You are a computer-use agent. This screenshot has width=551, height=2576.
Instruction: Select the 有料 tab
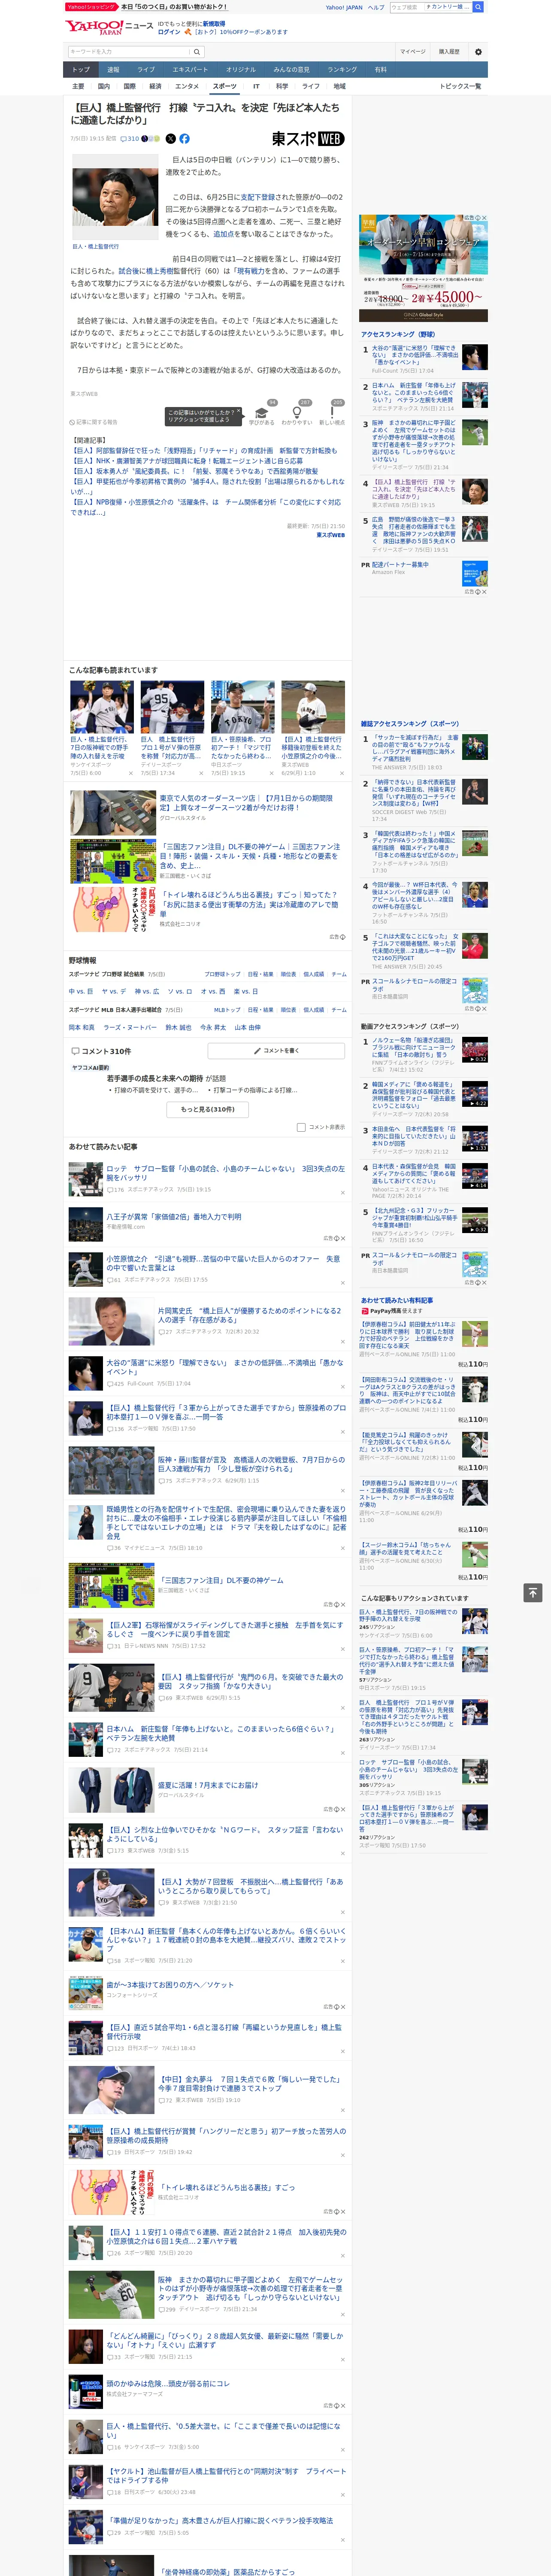(x=380, y=69)
